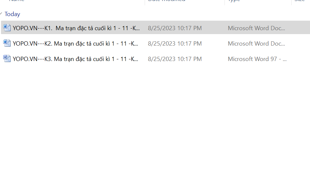The image size is (310, 183).
Task: Select the Today group header label
Action: click(12, 14)
